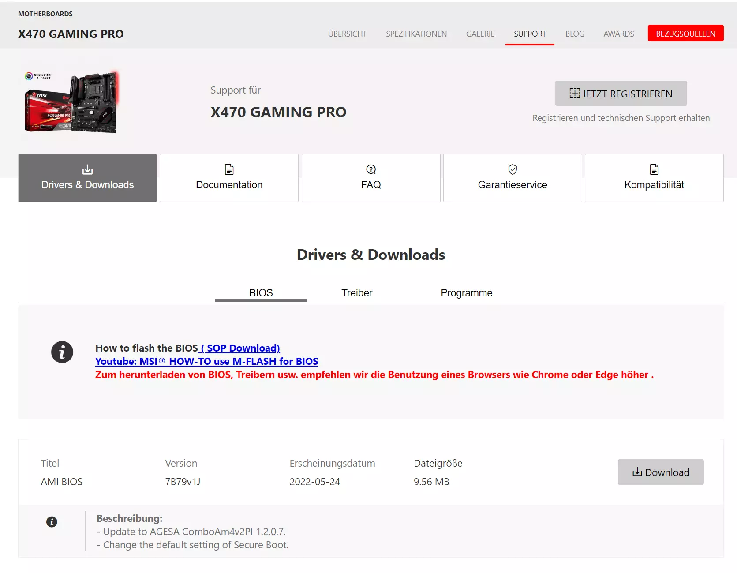
Task: Click the large info icon beside BIOS flash instructions
Action: click(62, 352)
